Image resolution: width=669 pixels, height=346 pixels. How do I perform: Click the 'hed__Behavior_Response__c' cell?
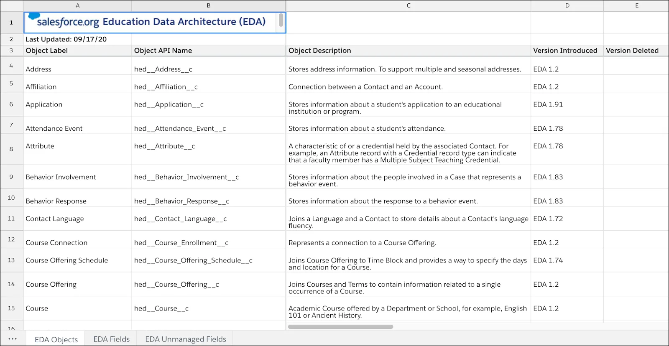(x=209, y=198)
